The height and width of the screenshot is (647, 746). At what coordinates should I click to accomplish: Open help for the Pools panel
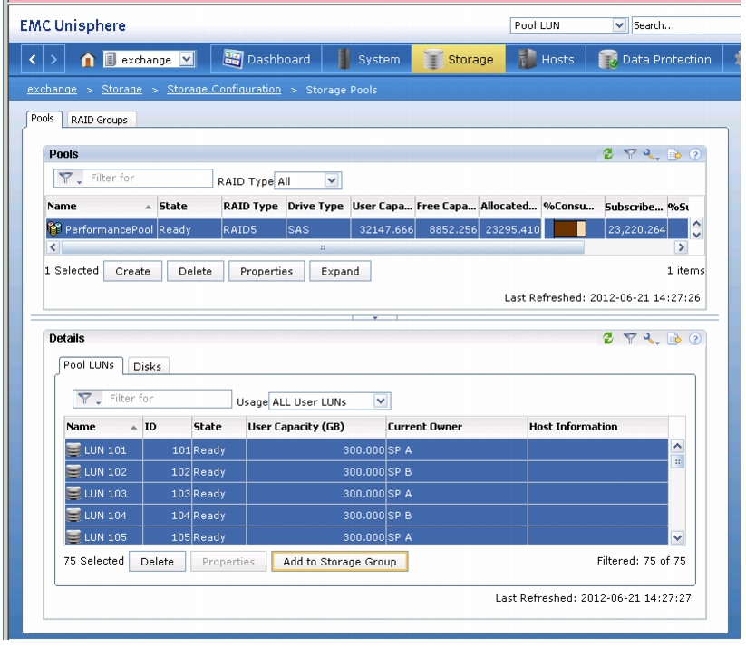point(695,154)
